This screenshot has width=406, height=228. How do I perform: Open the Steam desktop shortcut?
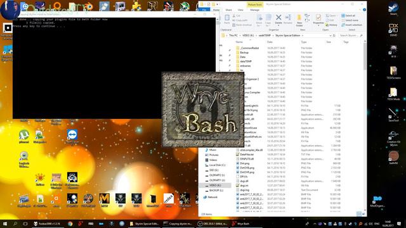[393, 9]
